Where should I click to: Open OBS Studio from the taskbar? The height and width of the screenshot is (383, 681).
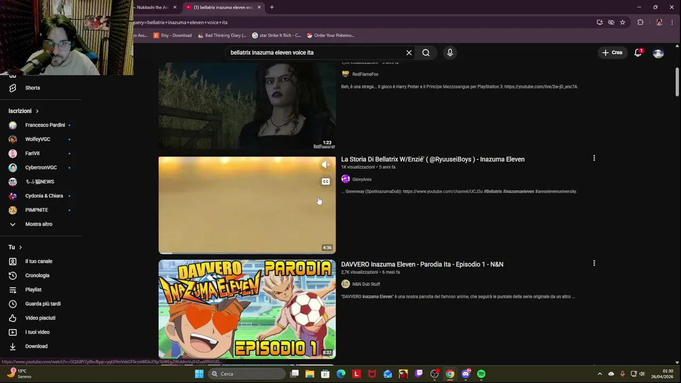click(434, 374)
